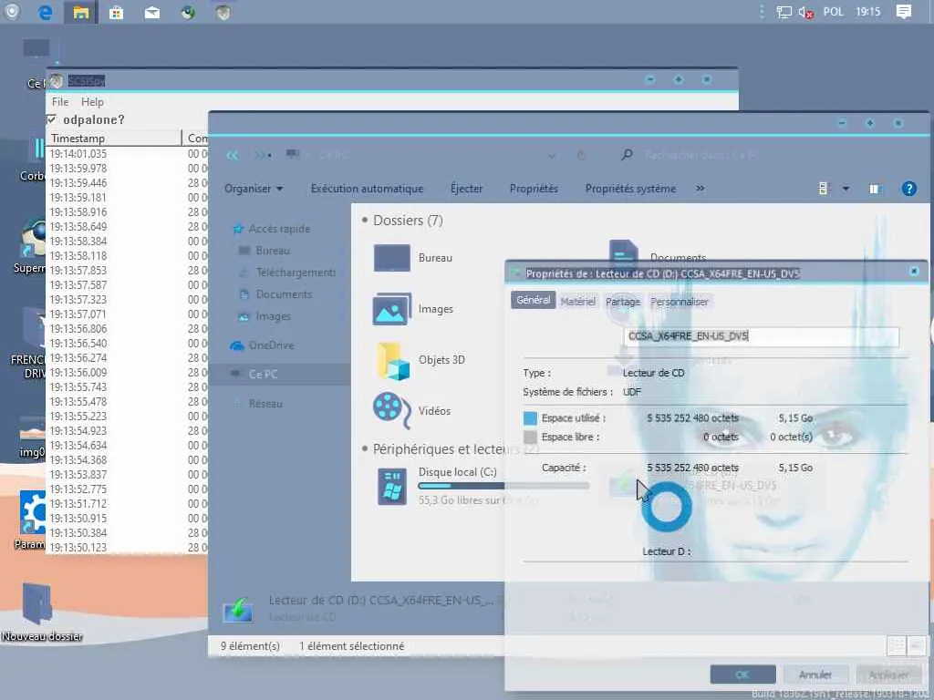Select Ce PC in navigation pane
The width and height of the screenshot is (934, 700).
[263, 375]
